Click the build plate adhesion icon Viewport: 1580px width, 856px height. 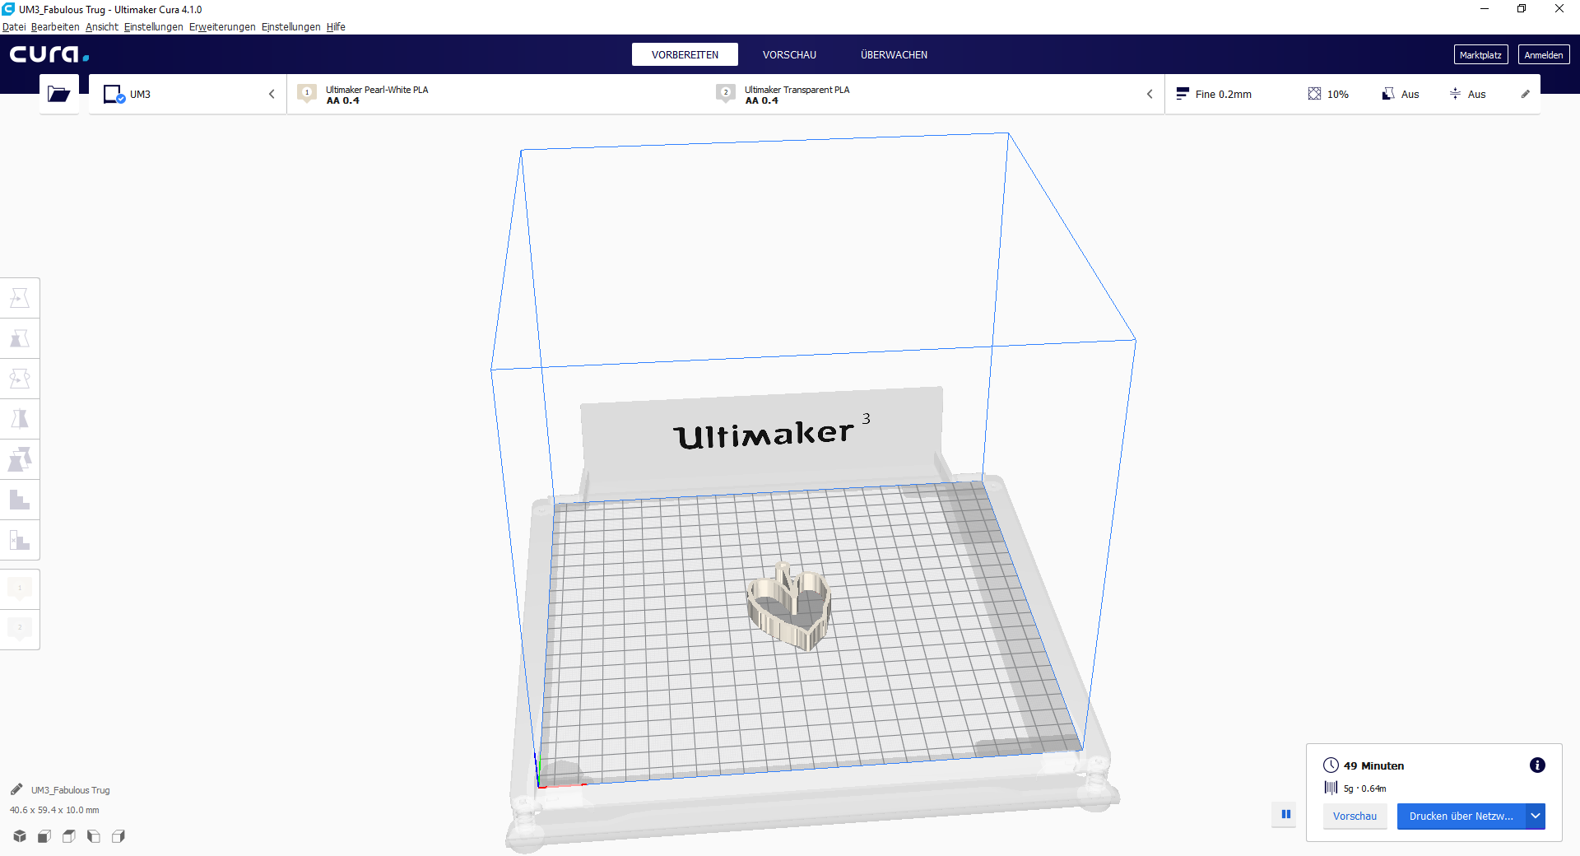pyautogui.click(x=1455, y=94)
